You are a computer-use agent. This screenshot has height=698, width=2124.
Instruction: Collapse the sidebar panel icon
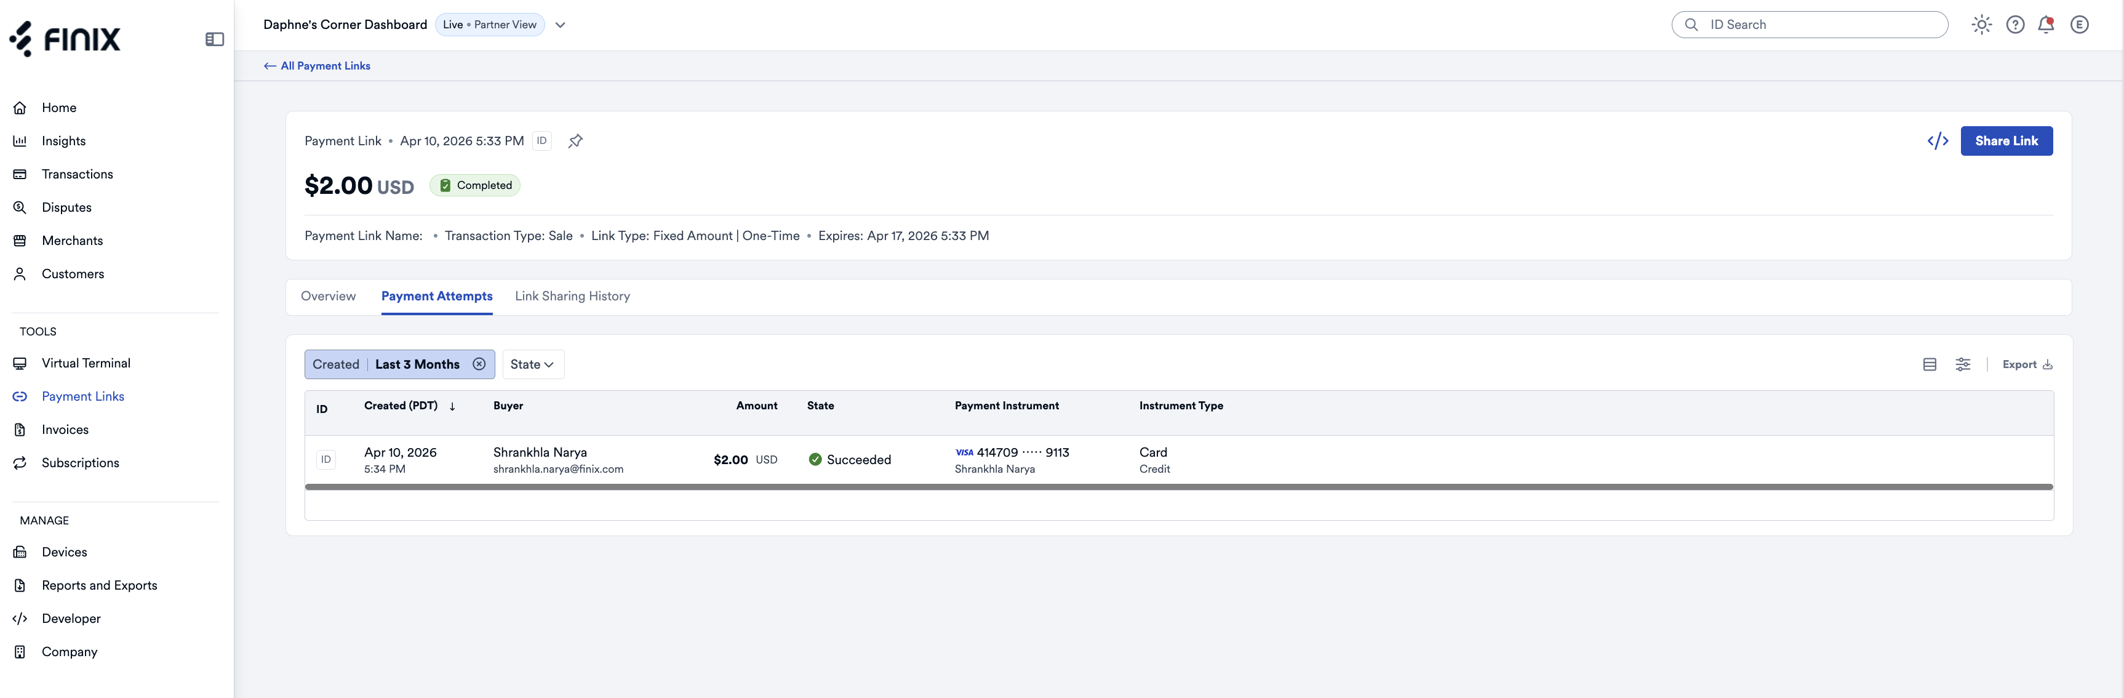pos(214,39)
